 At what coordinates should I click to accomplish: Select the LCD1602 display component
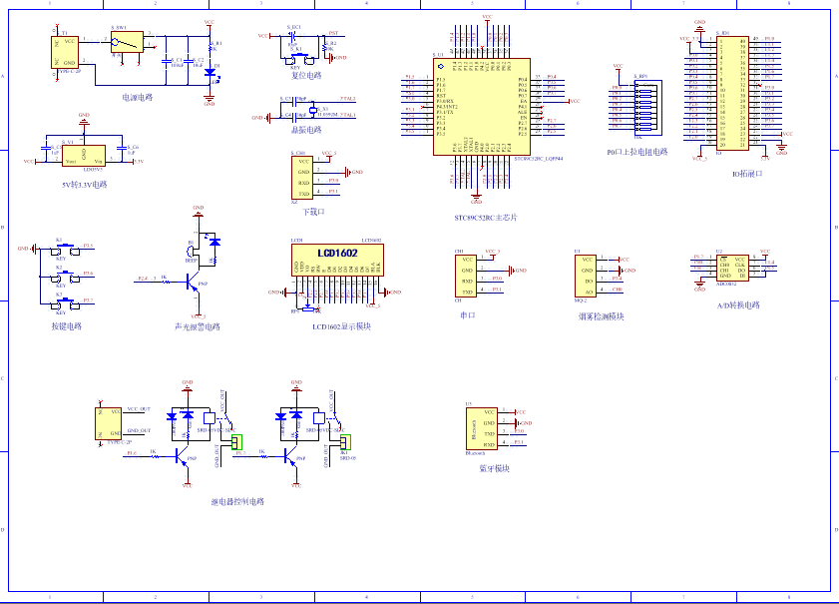pyautogui.click(x=337, y=261)
